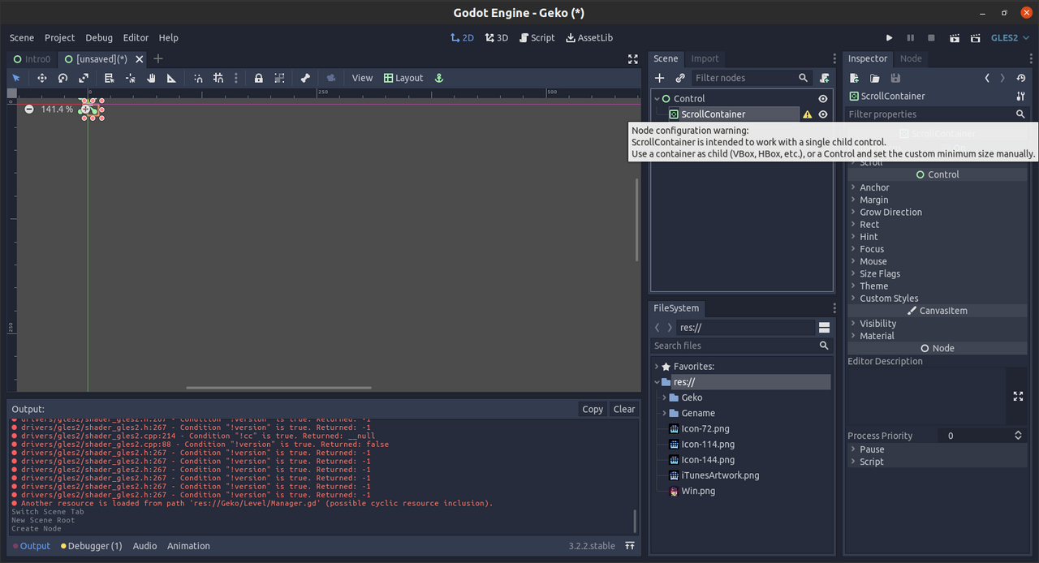This screenshot has height=563, width=1039.
Task: Play the project
Action: (x=889, y=37)
